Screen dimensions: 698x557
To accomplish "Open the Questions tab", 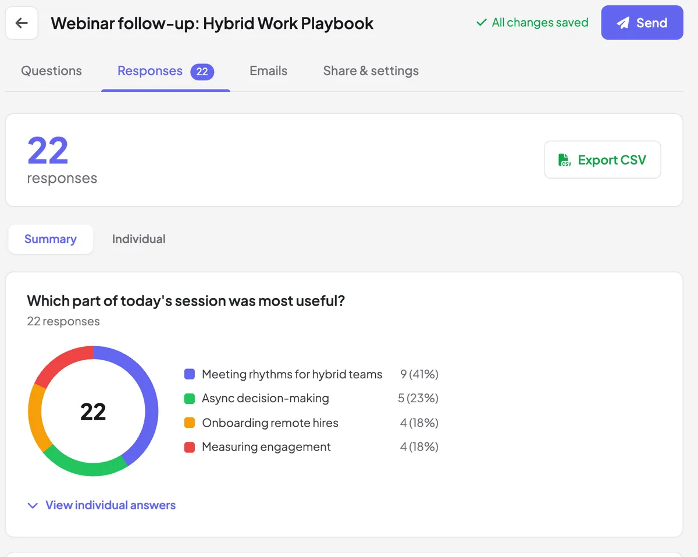I will pos(51,71).
